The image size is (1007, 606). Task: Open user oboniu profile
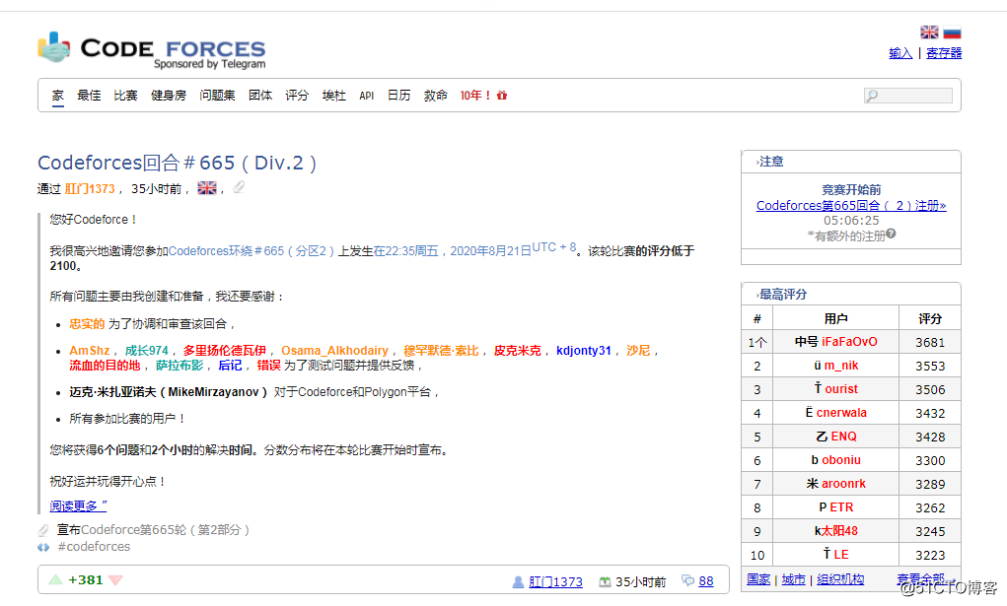840,460
